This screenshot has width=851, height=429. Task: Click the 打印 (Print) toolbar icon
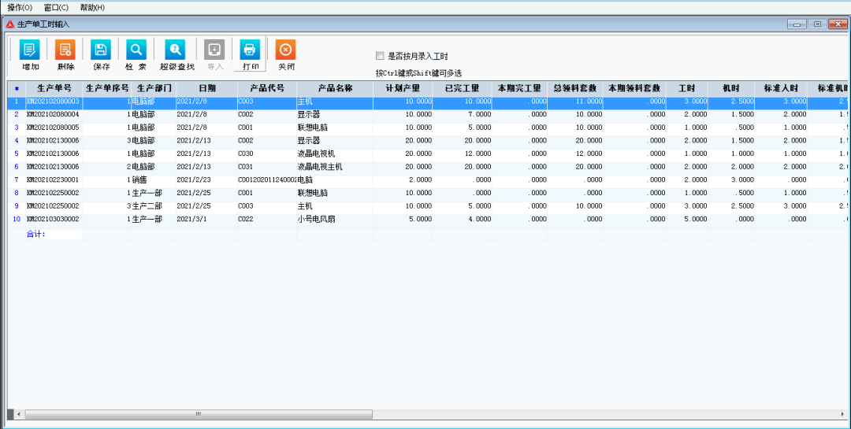click(250, 50)
